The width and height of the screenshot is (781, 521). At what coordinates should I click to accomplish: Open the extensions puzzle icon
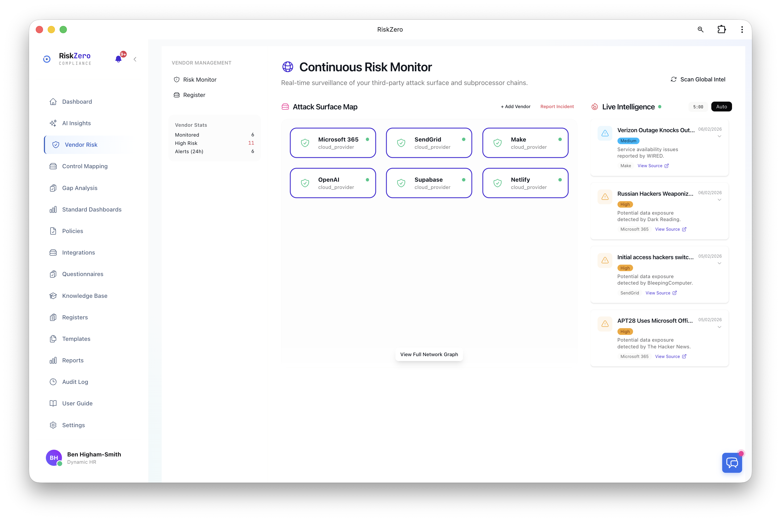pyautogui.click(x=722, y=30)
